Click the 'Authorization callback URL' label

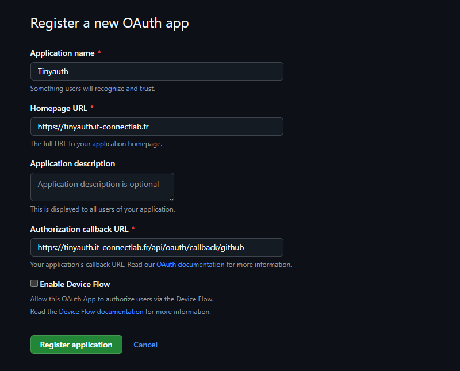tap(79, 229)
